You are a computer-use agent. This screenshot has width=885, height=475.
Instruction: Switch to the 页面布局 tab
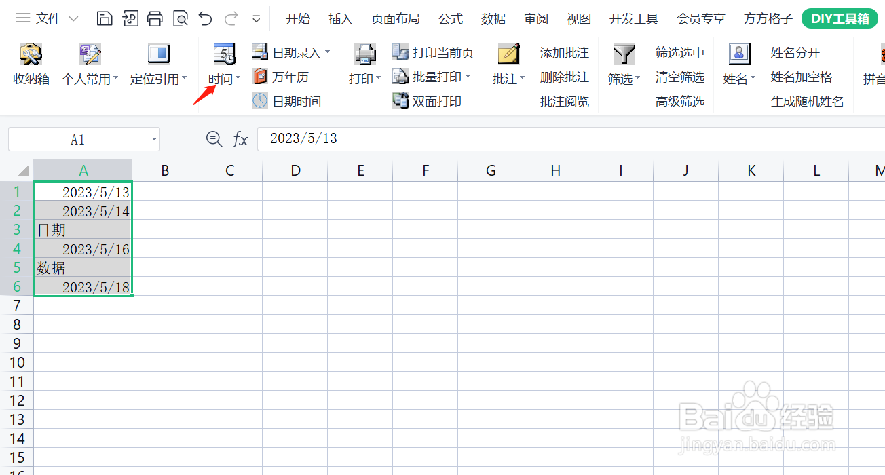pos(395,19)
